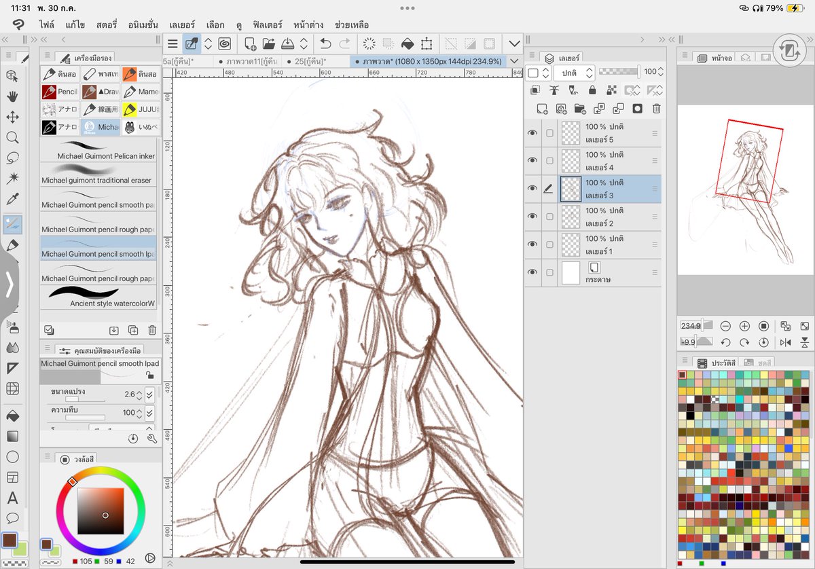Screen dimensions: 815x569
Task: Select the Ellipse figure tool
Action: (x=12, y=457)
